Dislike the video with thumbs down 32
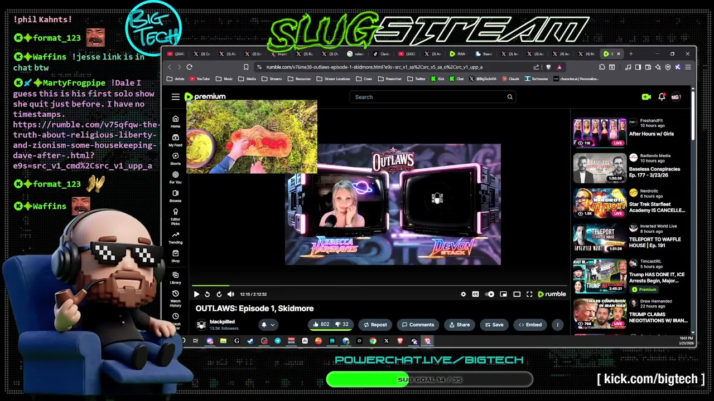The width and height of the screenshot is (714, 401). point(342,325)
